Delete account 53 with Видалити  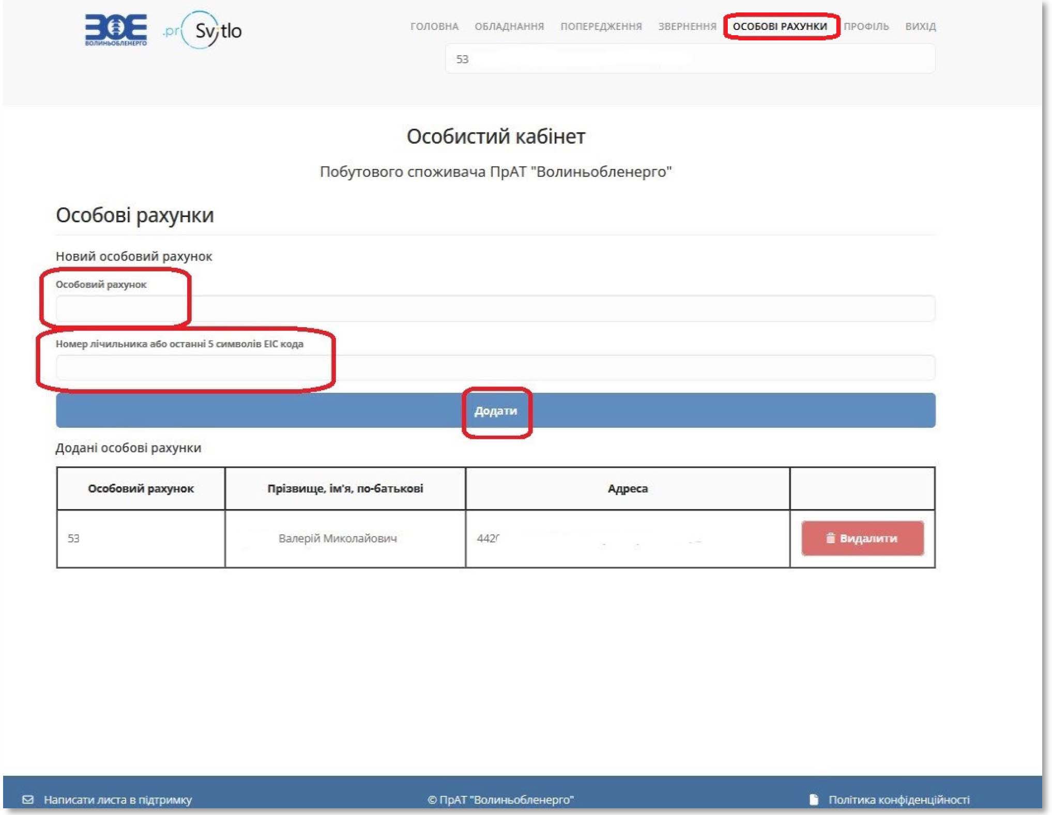point(862,538)
